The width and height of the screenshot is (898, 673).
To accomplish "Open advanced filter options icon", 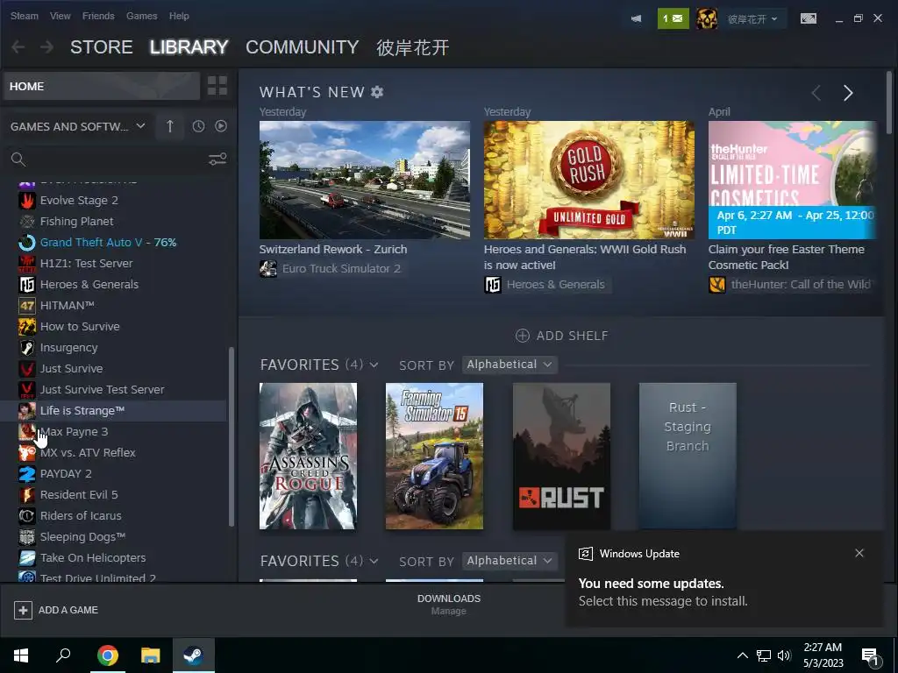I will click(217, 159).
